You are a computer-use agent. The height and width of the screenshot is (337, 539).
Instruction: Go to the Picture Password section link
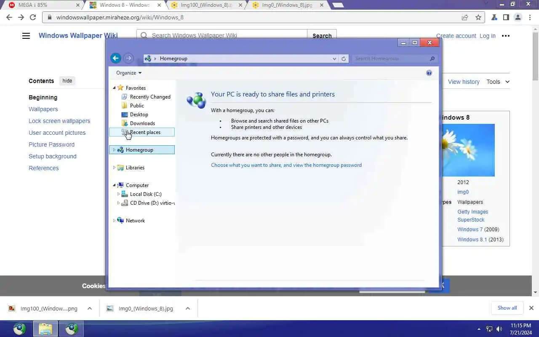(51, 144)
